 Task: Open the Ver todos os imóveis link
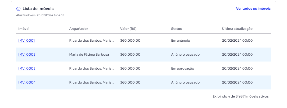253,9
